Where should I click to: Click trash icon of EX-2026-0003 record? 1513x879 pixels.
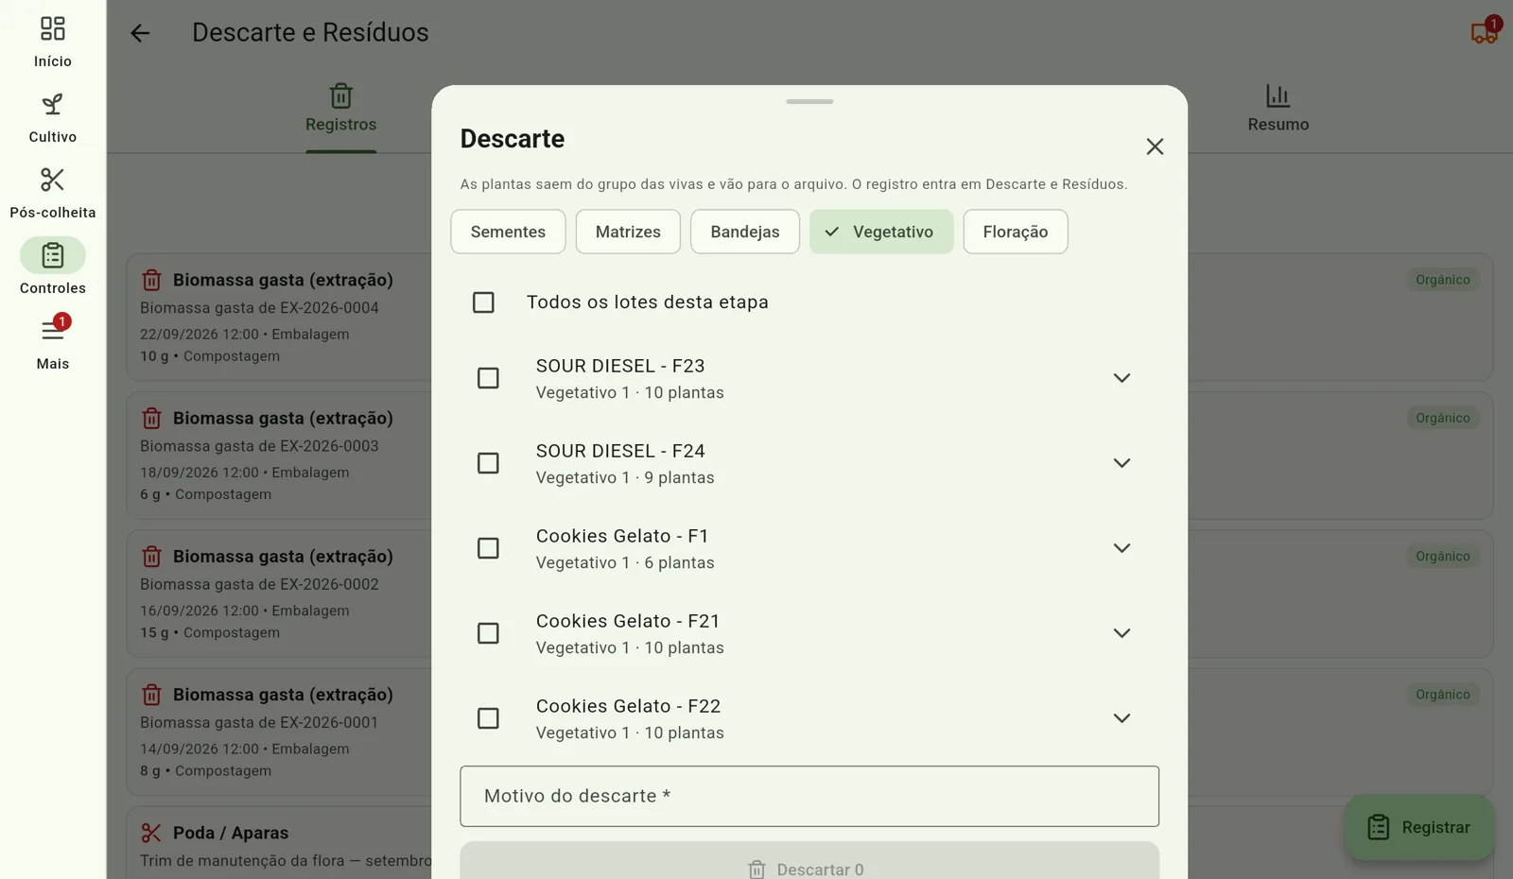pos(151,418)
